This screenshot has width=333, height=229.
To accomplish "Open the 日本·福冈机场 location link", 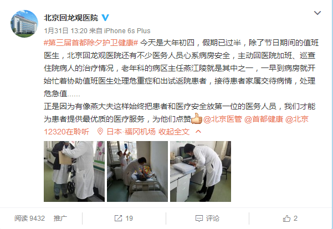I will click(131, 132).
